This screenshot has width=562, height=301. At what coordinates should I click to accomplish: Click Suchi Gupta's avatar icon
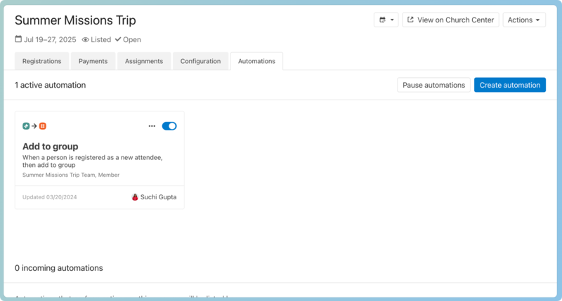tap(135, 197)
